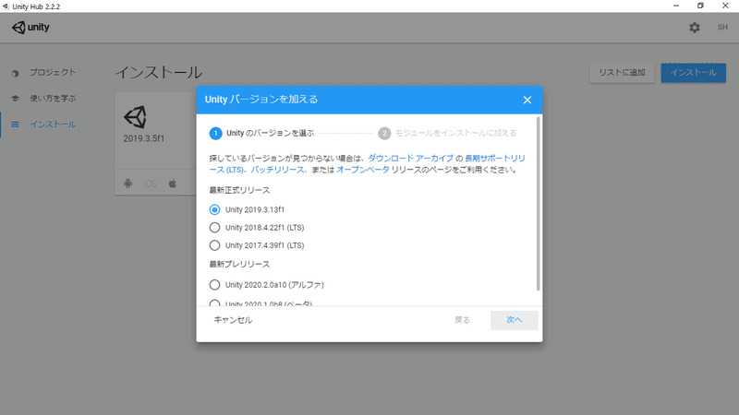
Task: Click the Unity logo in header
Action: (x=30, y=28)
